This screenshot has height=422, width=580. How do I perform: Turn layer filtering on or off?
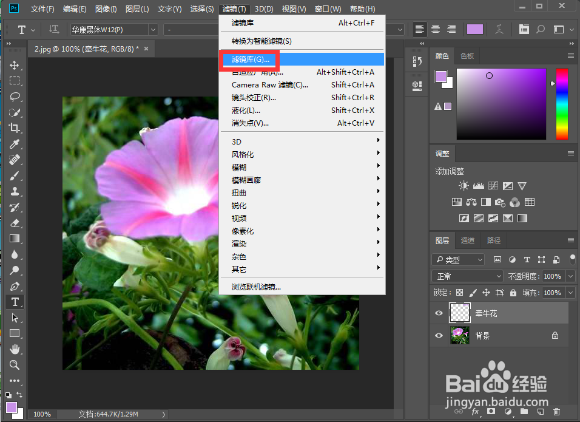[573, 259]
